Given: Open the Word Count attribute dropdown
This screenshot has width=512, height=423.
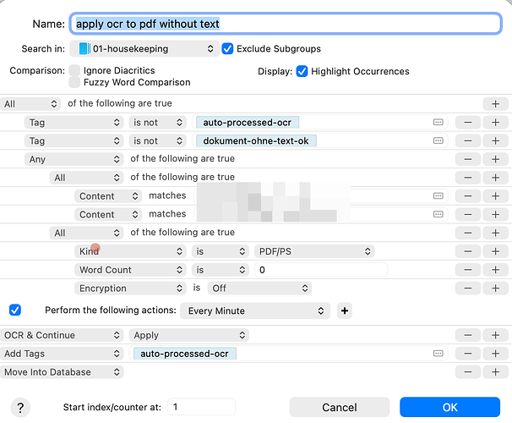Looking at the screenshot, I should (x=130, y=270).
